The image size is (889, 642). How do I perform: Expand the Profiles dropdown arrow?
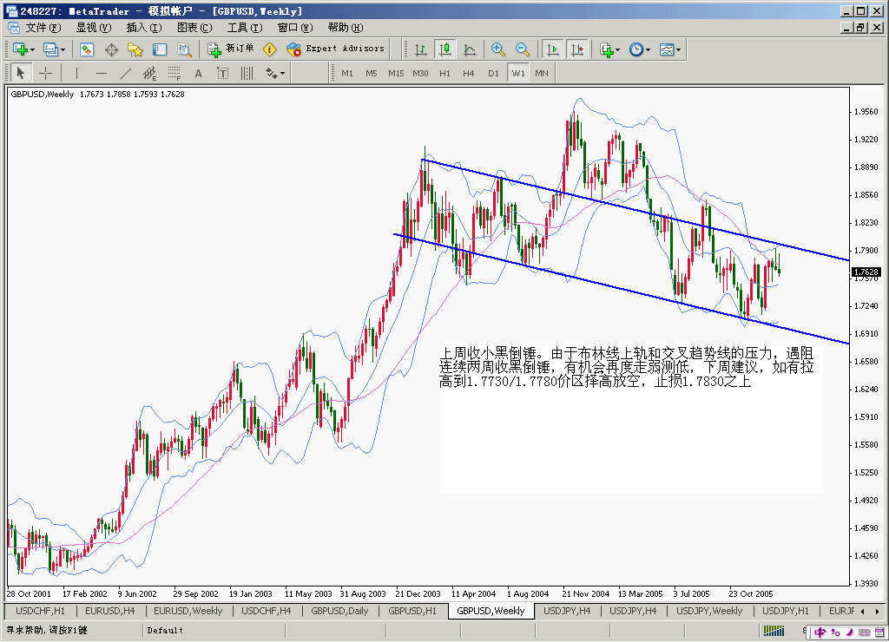63,49
